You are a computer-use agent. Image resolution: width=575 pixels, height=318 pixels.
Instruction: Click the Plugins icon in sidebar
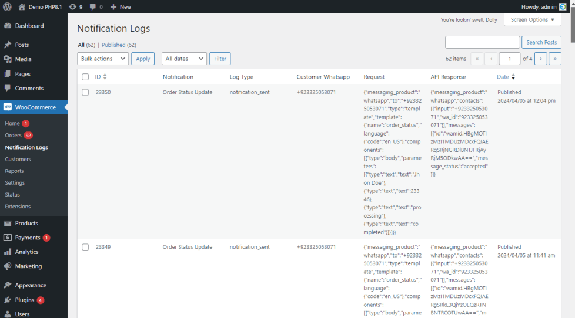click(8, 300)
